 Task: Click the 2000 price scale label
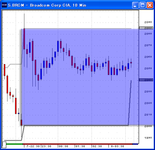(148, 126)
